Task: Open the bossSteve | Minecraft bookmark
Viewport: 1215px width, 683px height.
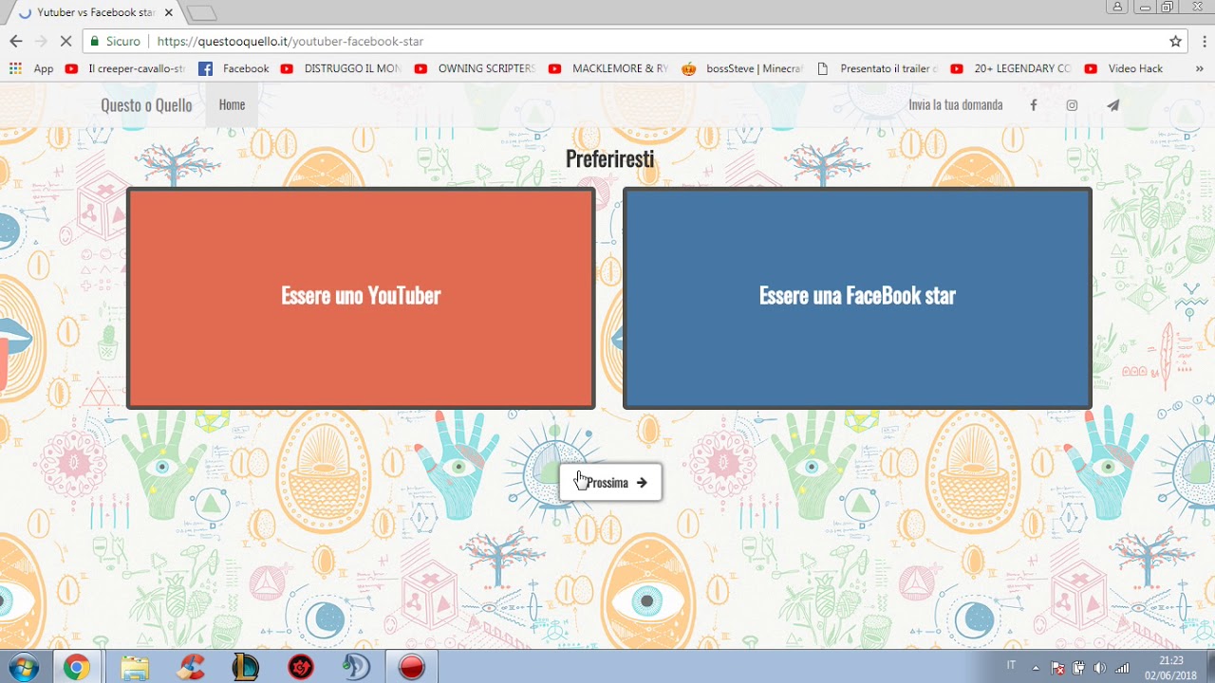Action: tap(742, 68)
